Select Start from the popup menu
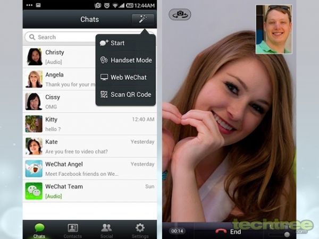Viewport: 319px width, 239px height. (x=125, y=43)
